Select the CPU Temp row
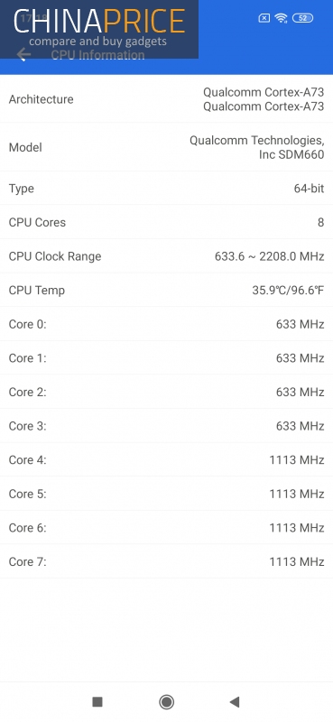The image size is (333, 722). (x=166, y=290)
